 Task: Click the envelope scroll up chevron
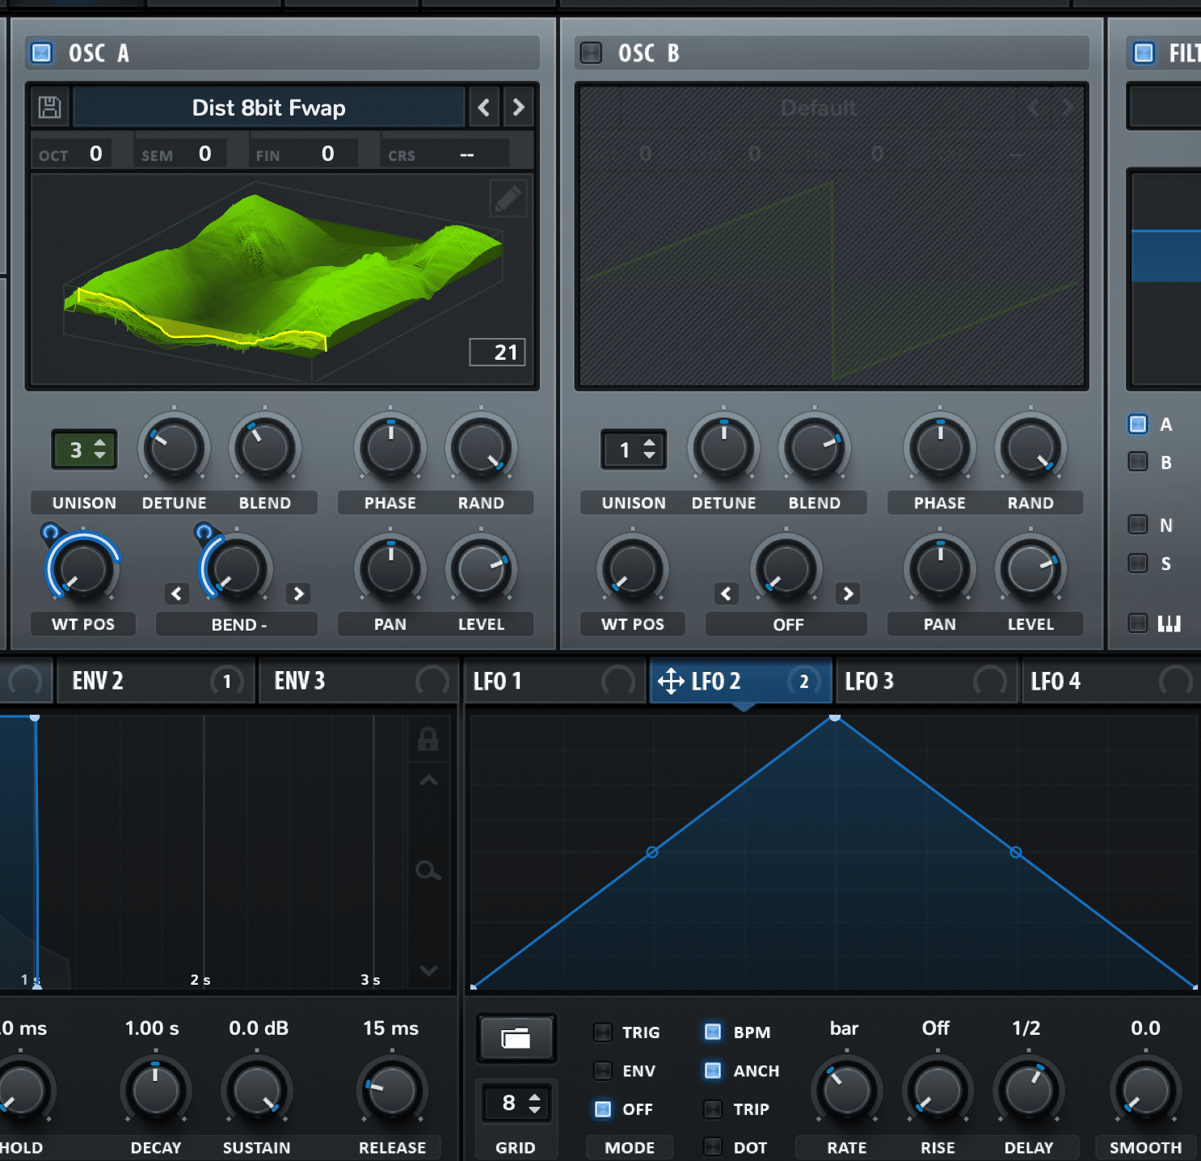tap(429, 780)
